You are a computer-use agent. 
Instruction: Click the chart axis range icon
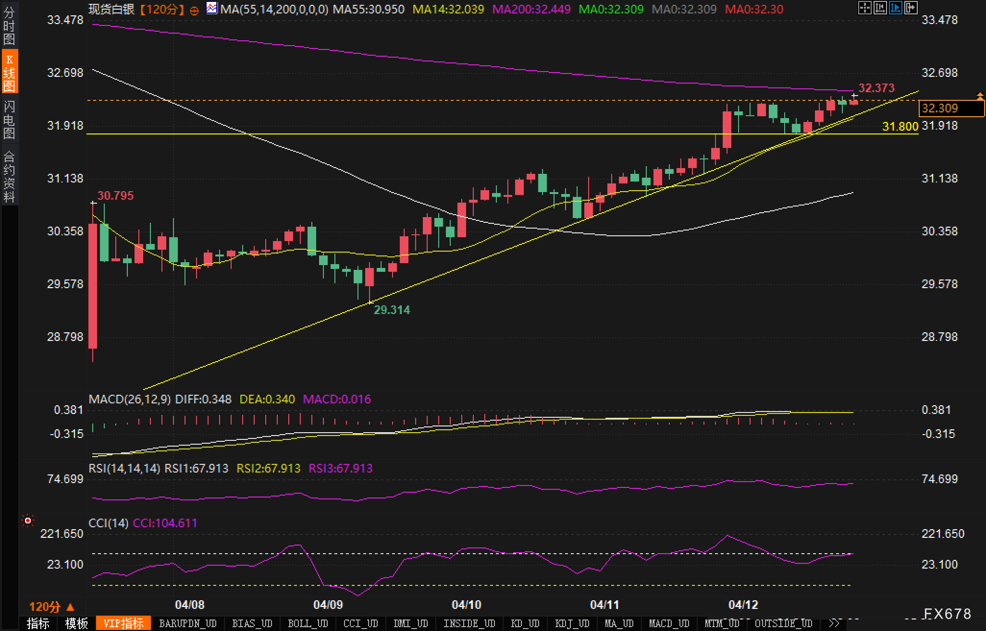880,8
